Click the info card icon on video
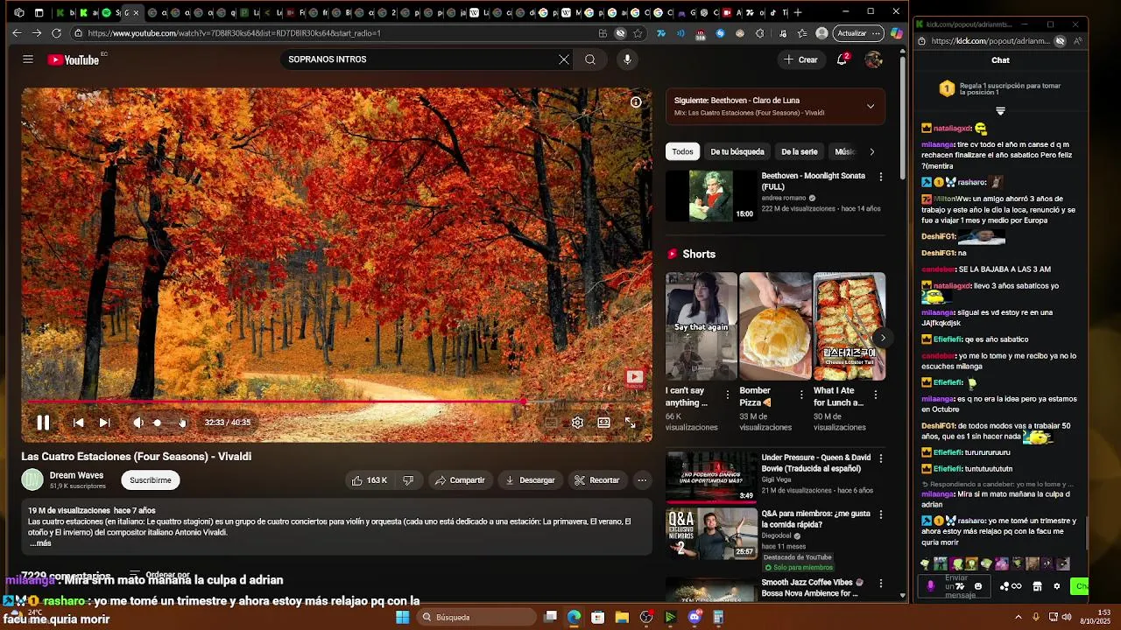Image resolution: width=1121 pixels, height=630 pixels. pos(636,102)
